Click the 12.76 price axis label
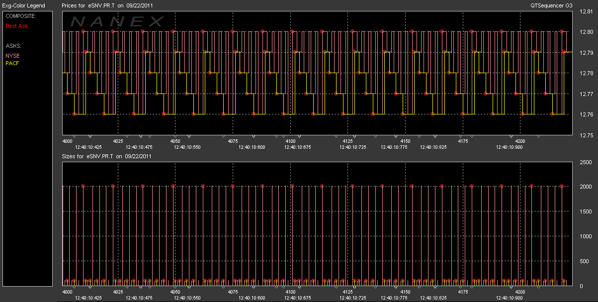 pyautogui.click(x=586, y=114)
